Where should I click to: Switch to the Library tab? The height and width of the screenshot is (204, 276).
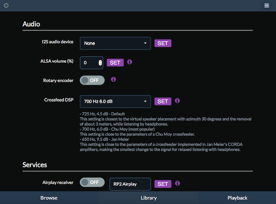149,198
